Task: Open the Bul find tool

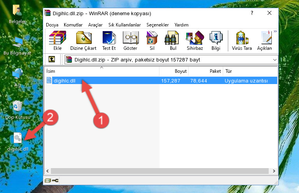Action: [173, 40]
